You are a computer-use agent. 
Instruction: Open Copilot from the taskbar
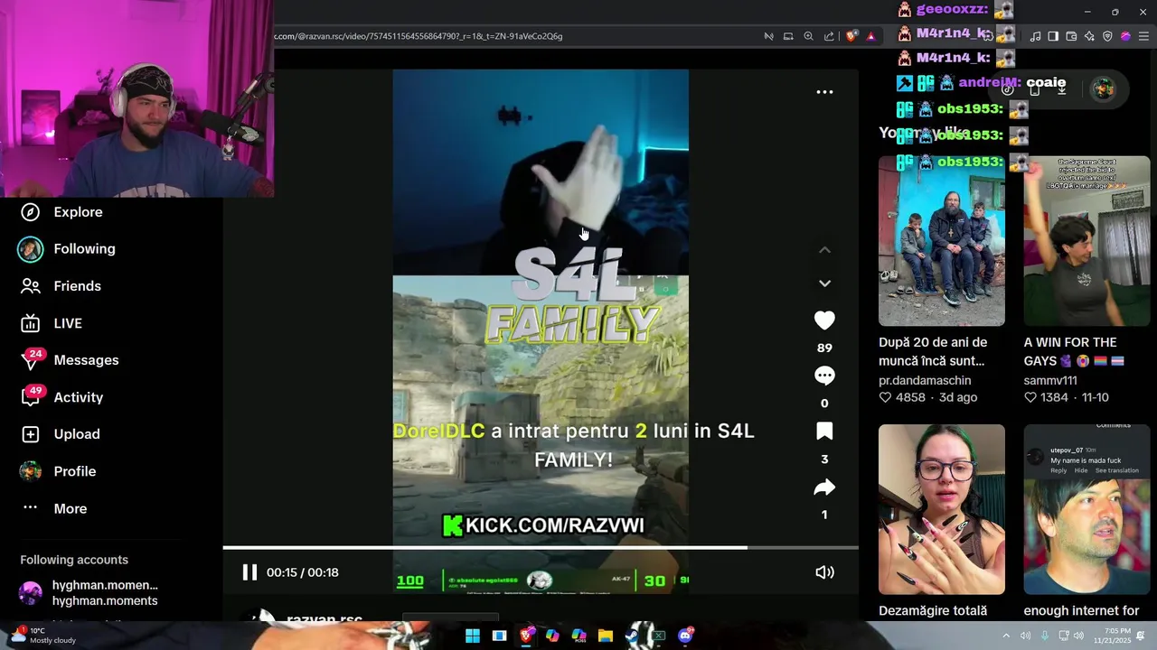click(x=552, y=636)
